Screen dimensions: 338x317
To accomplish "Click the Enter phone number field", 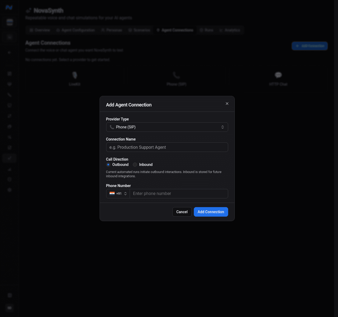I will [x=179, y=194].
